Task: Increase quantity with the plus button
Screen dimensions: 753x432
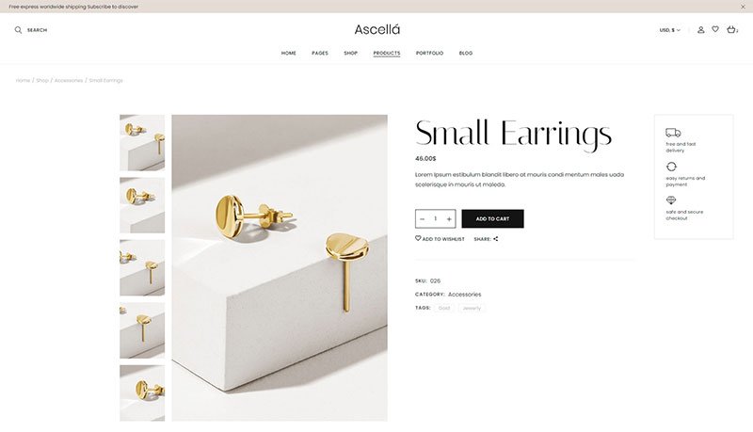Action: click(449, 219)
